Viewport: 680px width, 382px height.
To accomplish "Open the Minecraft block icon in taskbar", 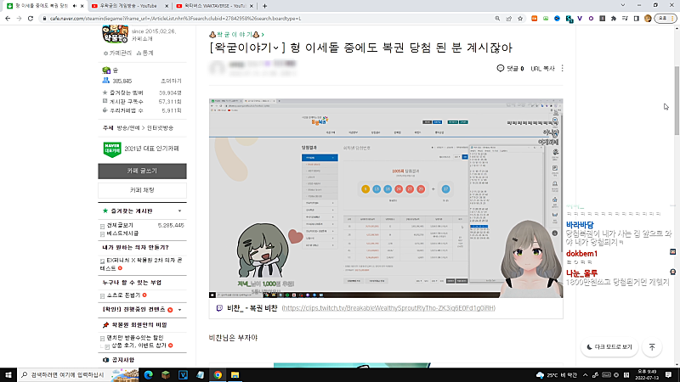I will (x=166, y=374).
